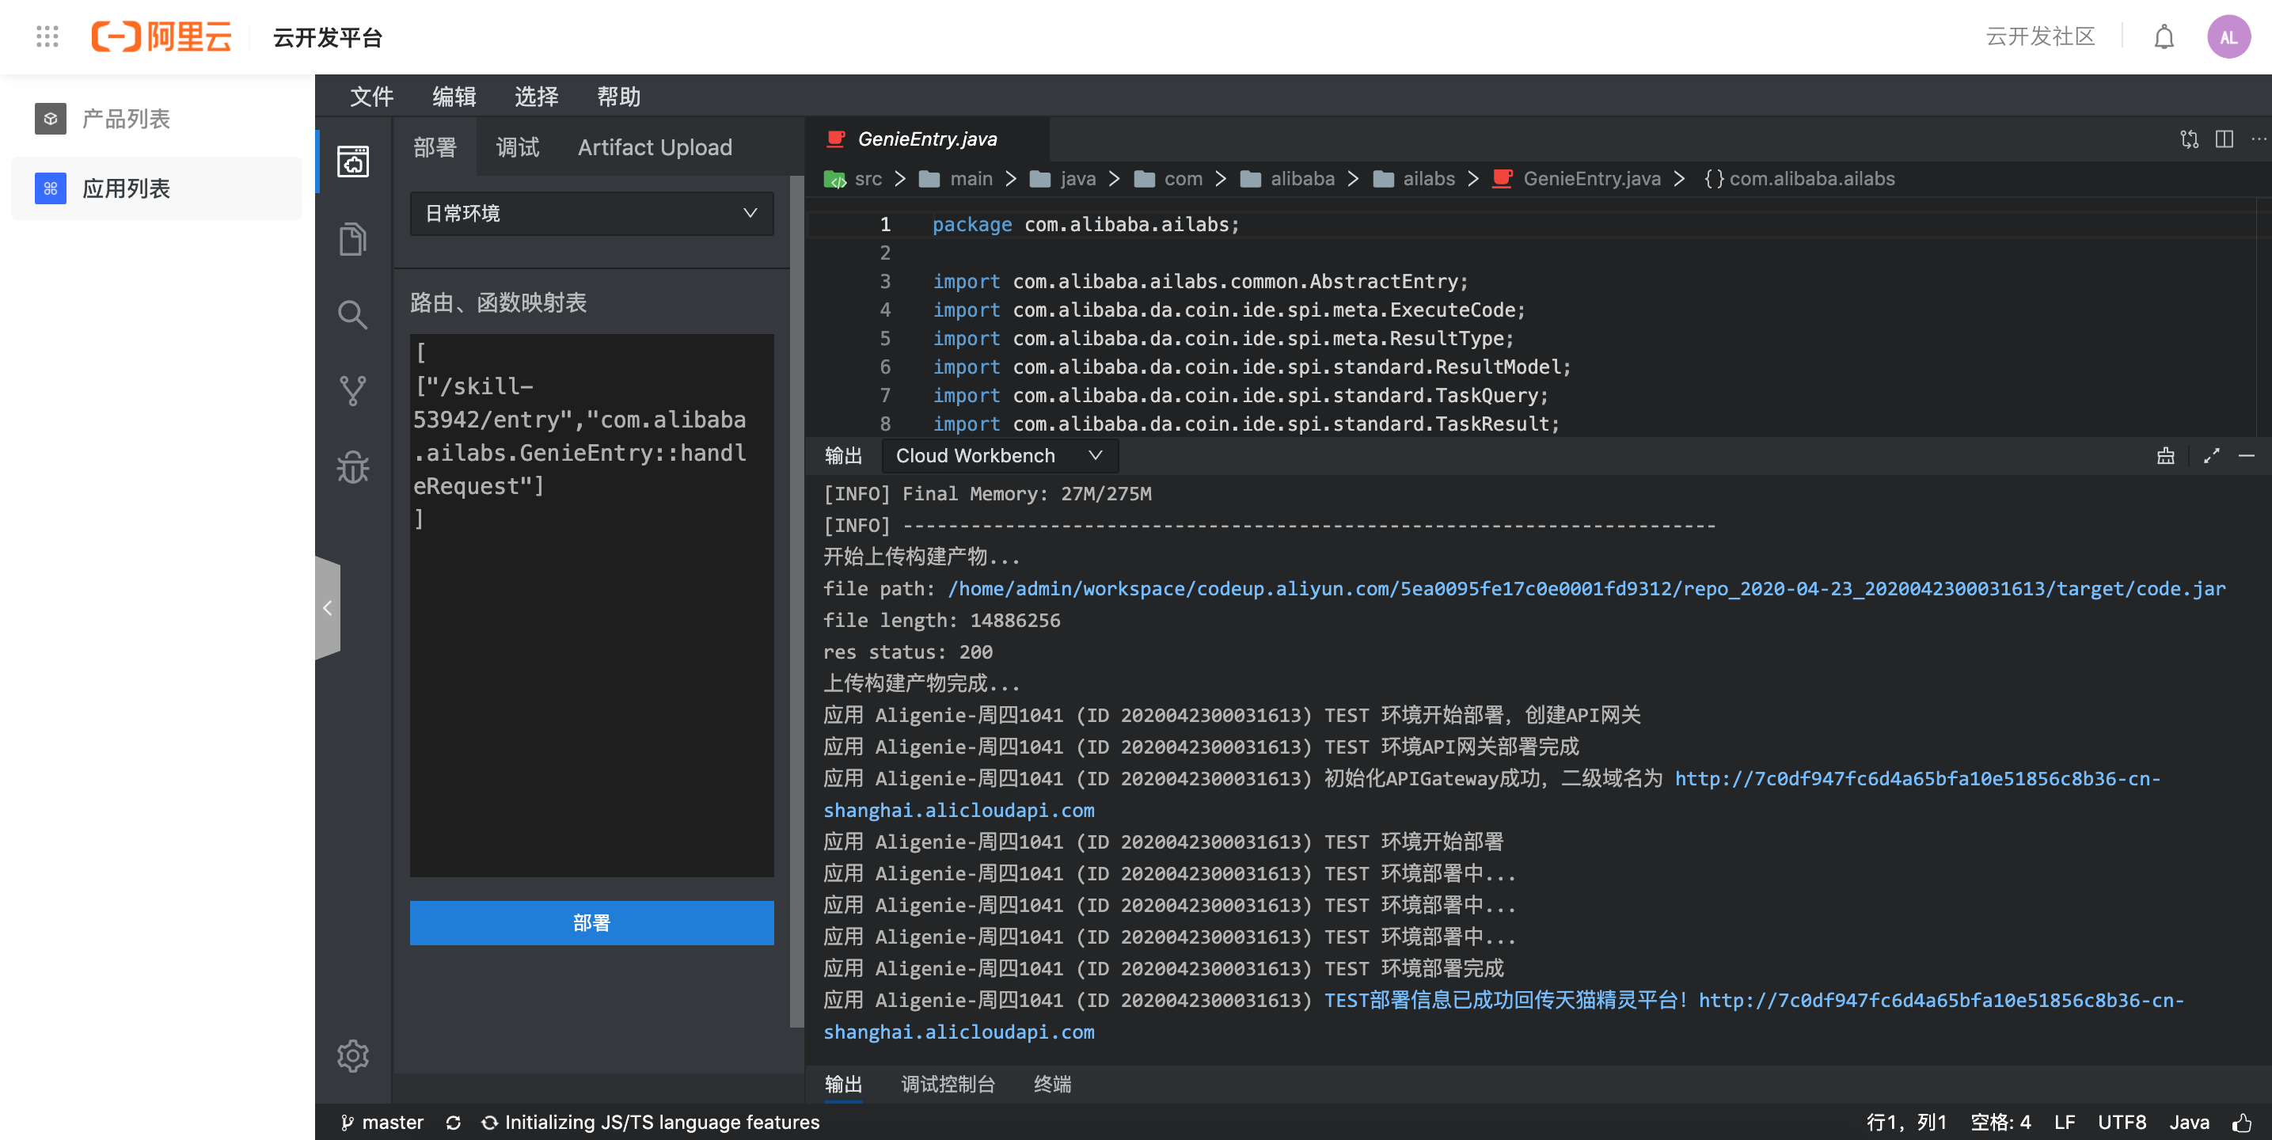Open the search icon in activity bar
Viewport: 2272px width, 1140px height.
tap(353, 315)
